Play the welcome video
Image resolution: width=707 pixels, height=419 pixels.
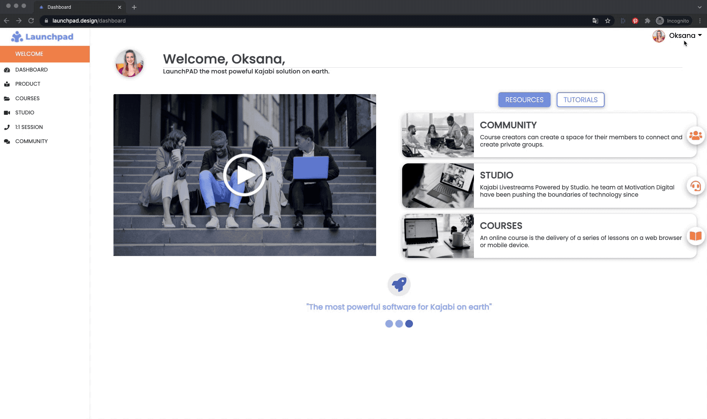[x=245, y=175]
